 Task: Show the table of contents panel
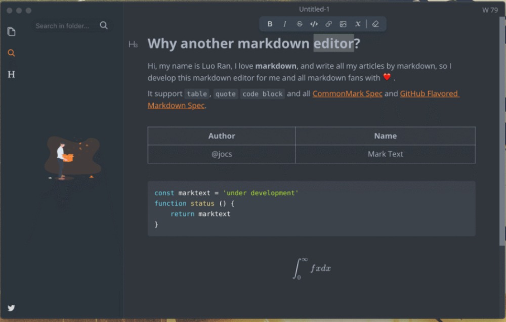point(11,74)
